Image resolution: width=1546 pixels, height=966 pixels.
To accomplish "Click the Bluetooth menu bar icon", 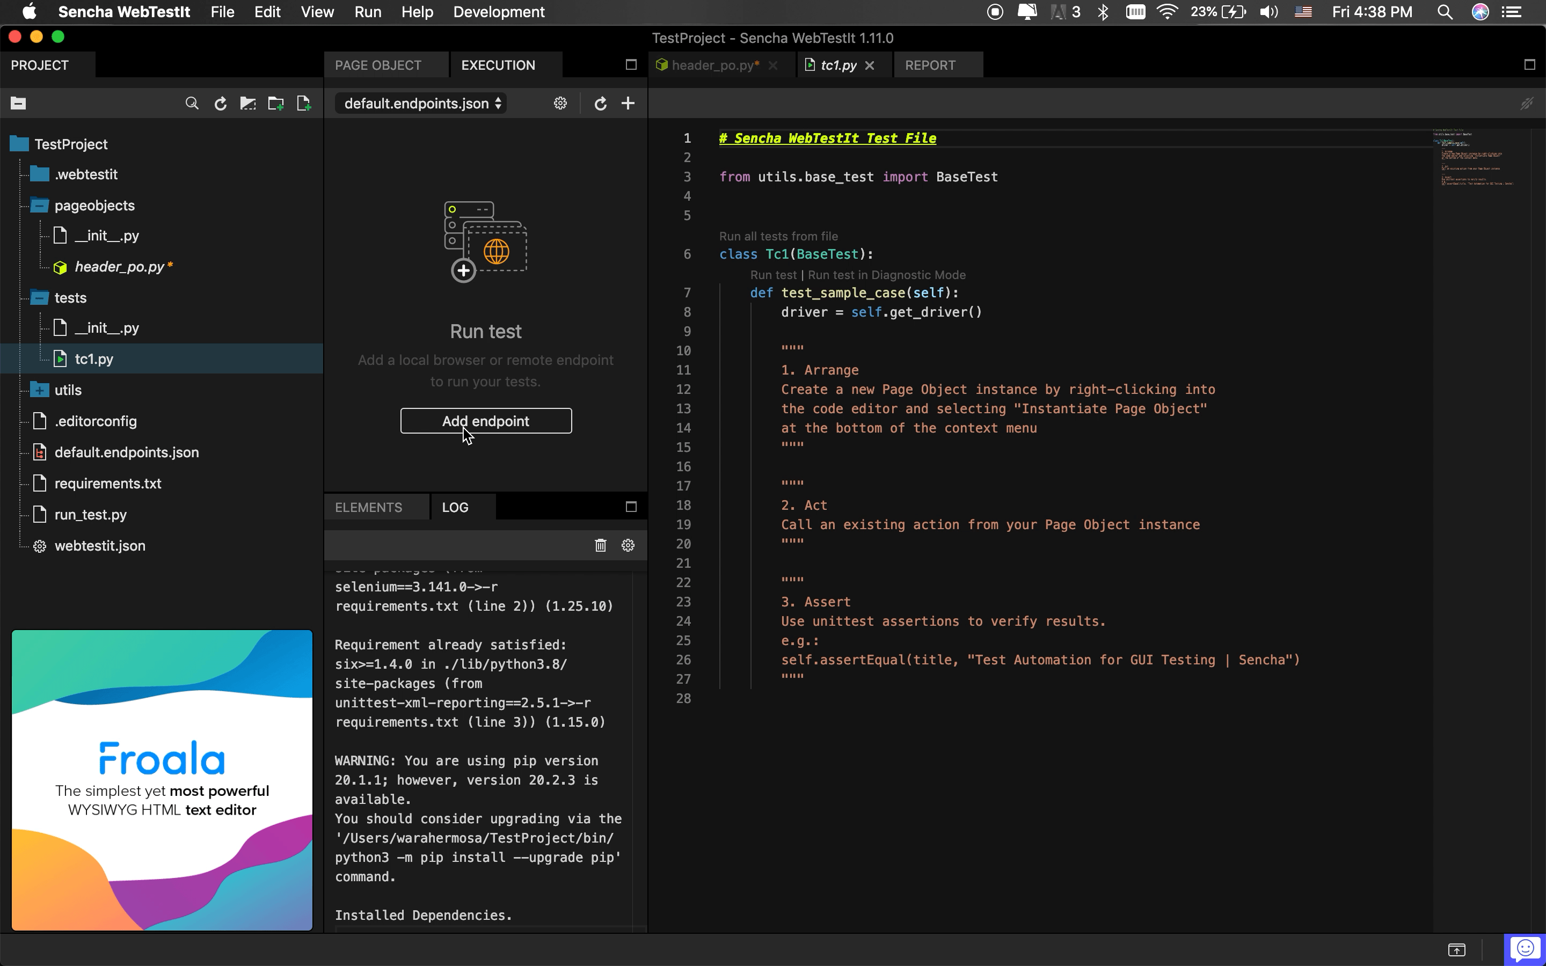I will (x=1103, y=11).
